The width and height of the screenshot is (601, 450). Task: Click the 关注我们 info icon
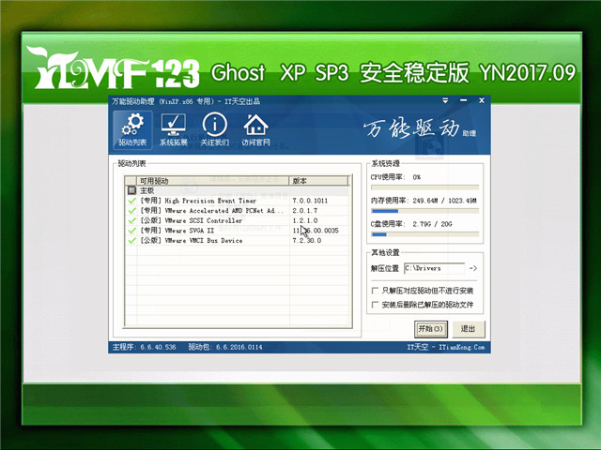click(214, 129)
